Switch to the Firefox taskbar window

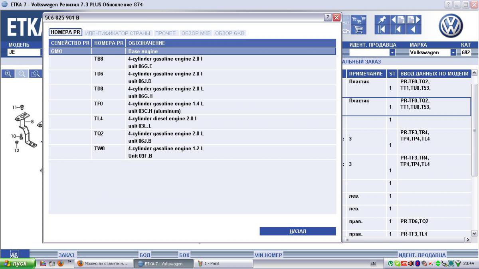[x=103, y=263]
